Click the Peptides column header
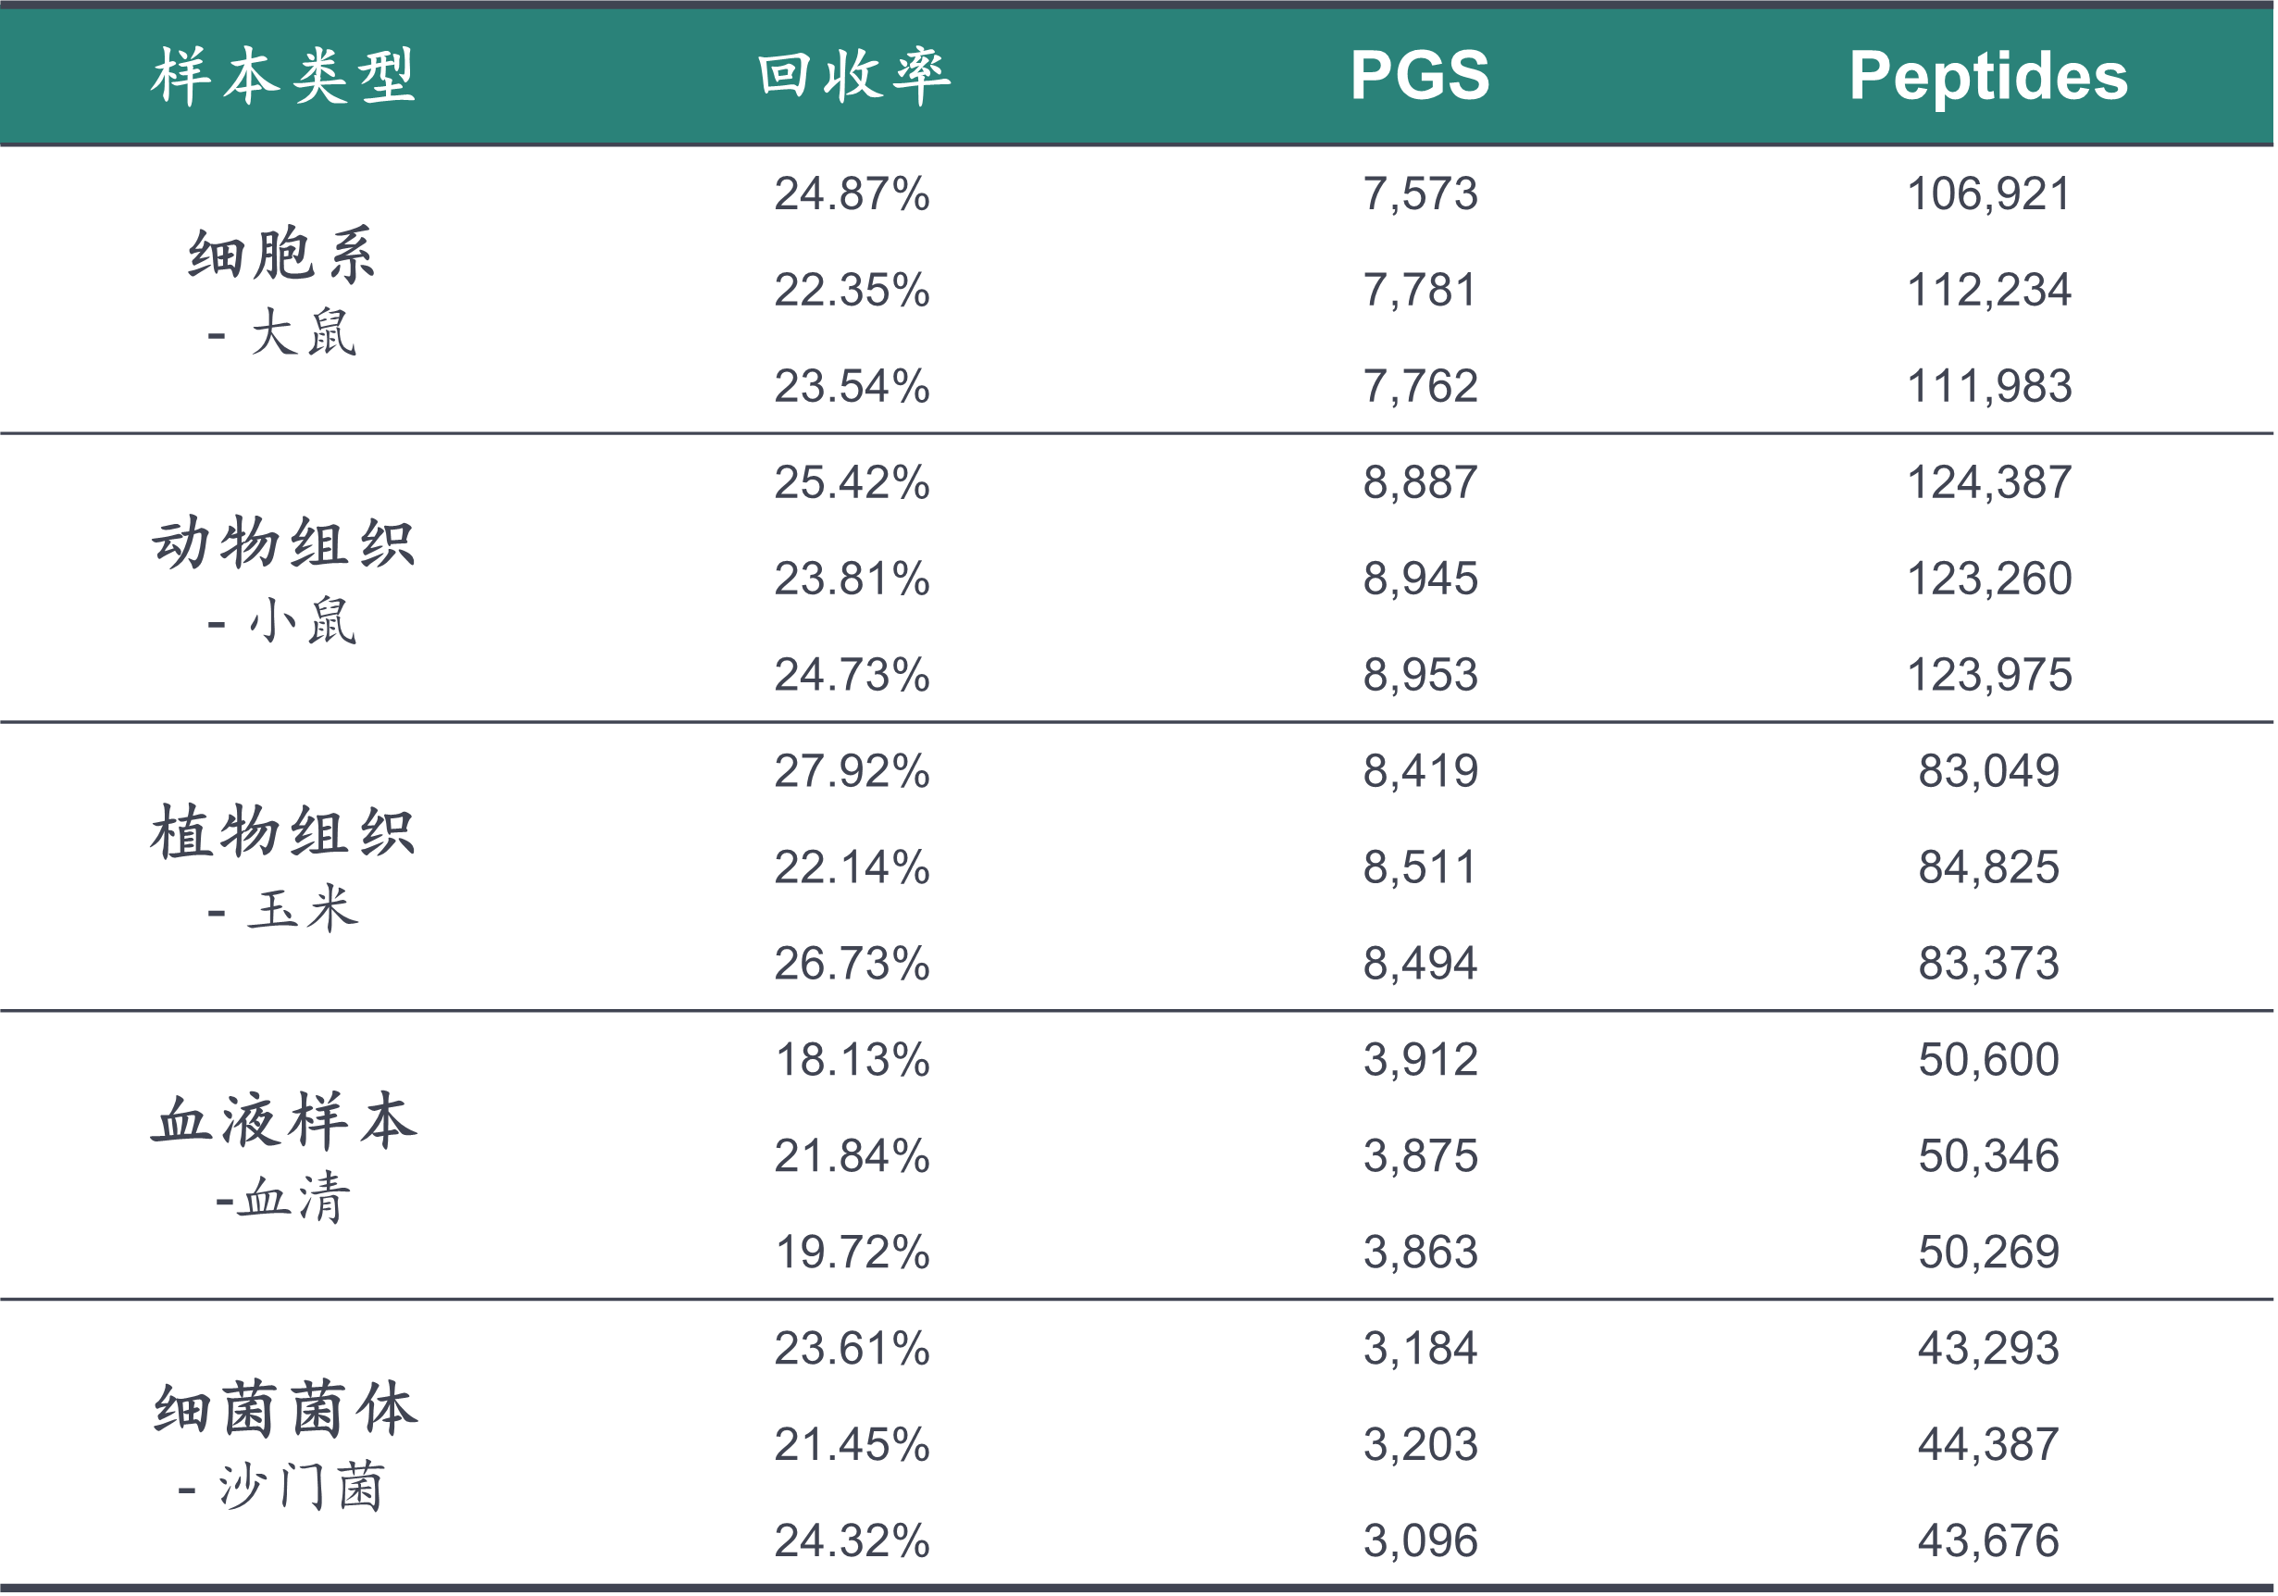This screenshot has height=1596, width=2278. tap(1987, 77)
